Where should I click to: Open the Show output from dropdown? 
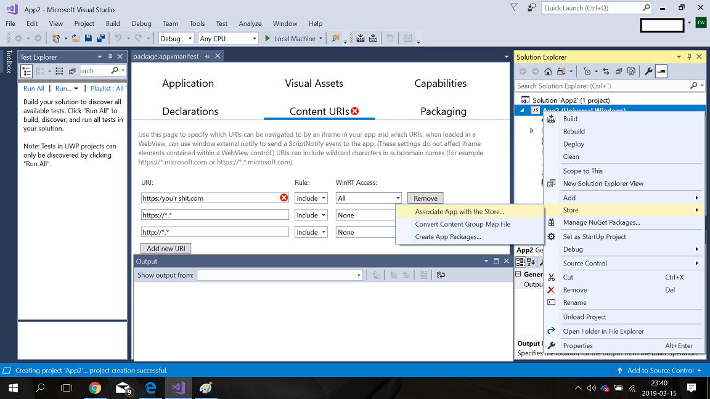[x=279, y=275]
